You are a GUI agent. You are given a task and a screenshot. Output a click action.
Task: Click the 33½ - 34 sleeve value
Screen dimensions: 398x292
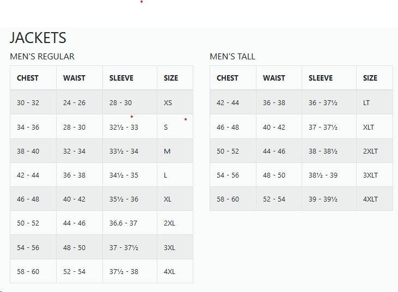click(124, 151)
